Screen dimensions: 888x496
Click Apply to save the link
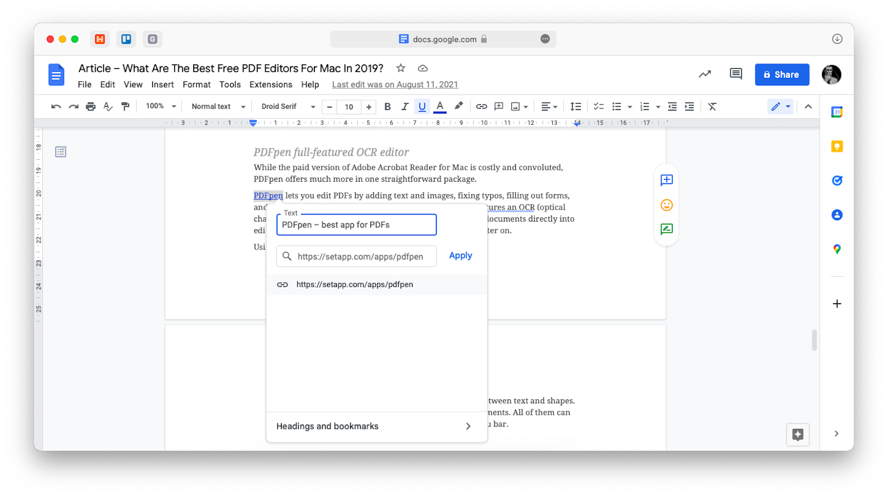pos(460,256)
